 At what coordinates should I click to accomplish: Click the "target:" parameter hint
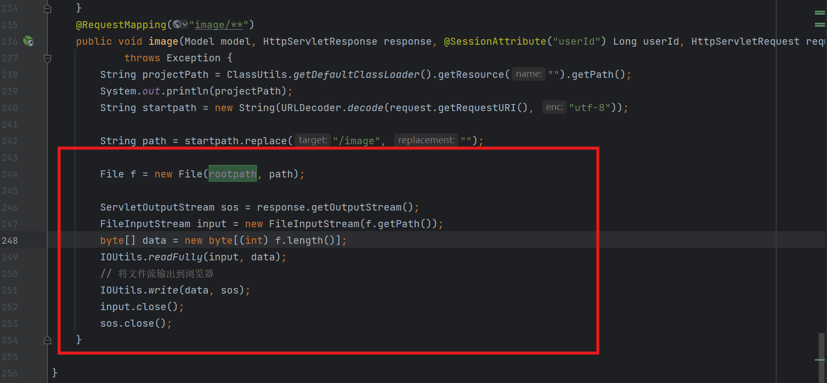[x=313, y=140]
